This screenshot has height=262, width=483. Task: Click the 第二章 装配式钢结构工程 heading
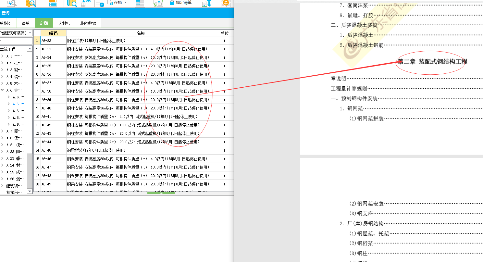[432, 61]
